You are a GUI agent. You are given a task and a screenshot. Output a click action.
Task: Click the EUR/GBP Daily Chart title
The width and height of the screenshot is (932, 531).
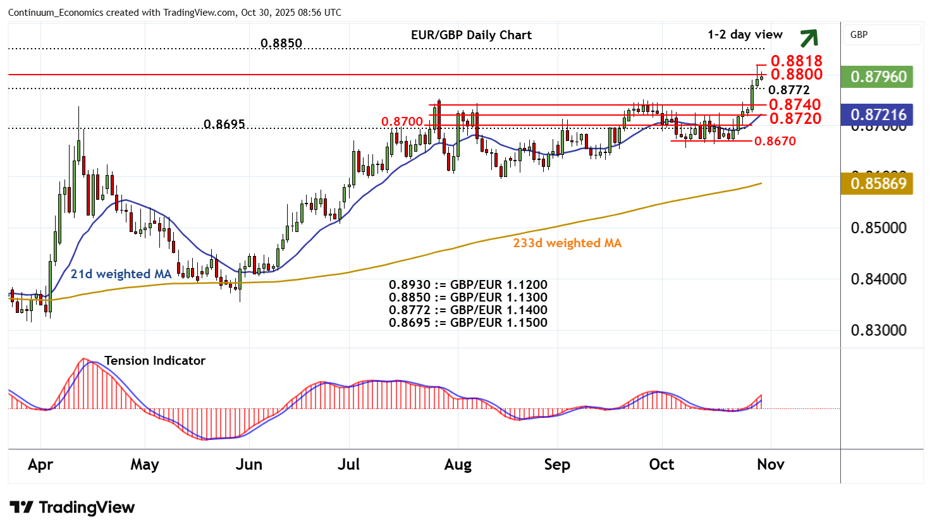[x=471, y=35]
